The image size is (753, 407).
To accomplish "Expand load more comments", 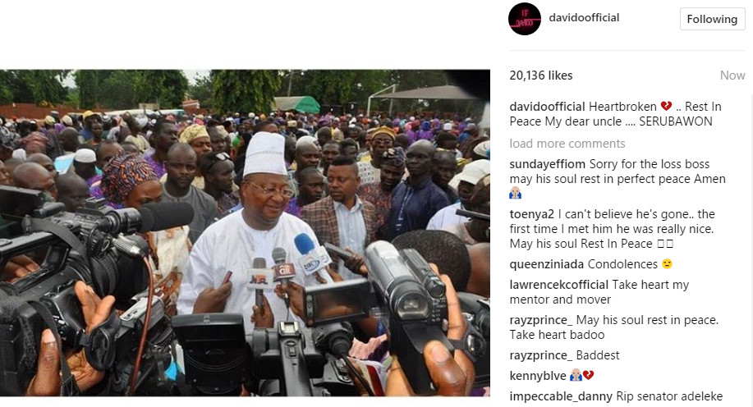I will [567, 144].
